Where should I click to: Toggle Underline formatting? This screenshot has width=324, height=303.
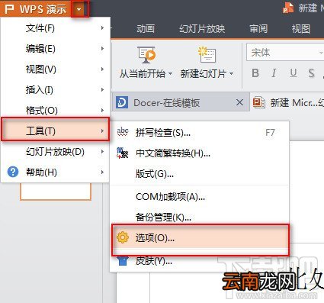pos(294,73)
